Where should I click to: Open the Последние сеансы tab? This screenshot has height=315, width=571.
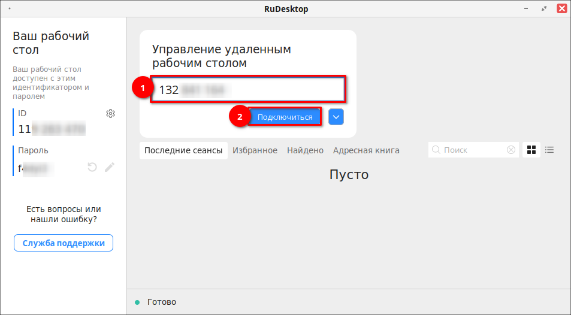pos(183,150)
